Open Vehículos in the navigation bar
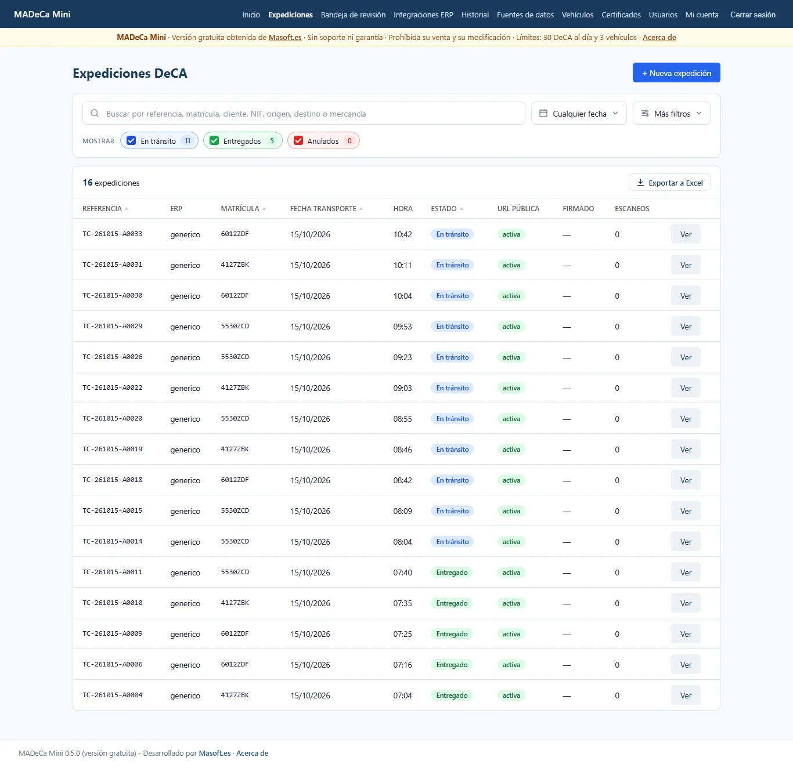Viewport: 793px width, 768px height. tap(578, 15)
